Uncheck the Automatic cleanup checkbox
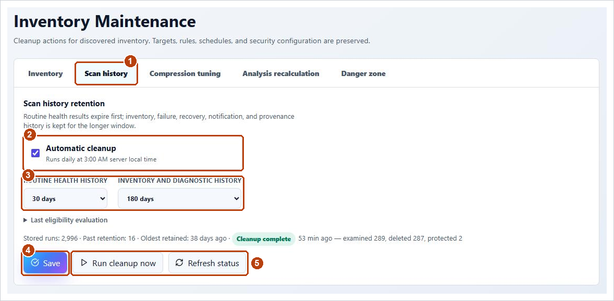 [35, 153]
